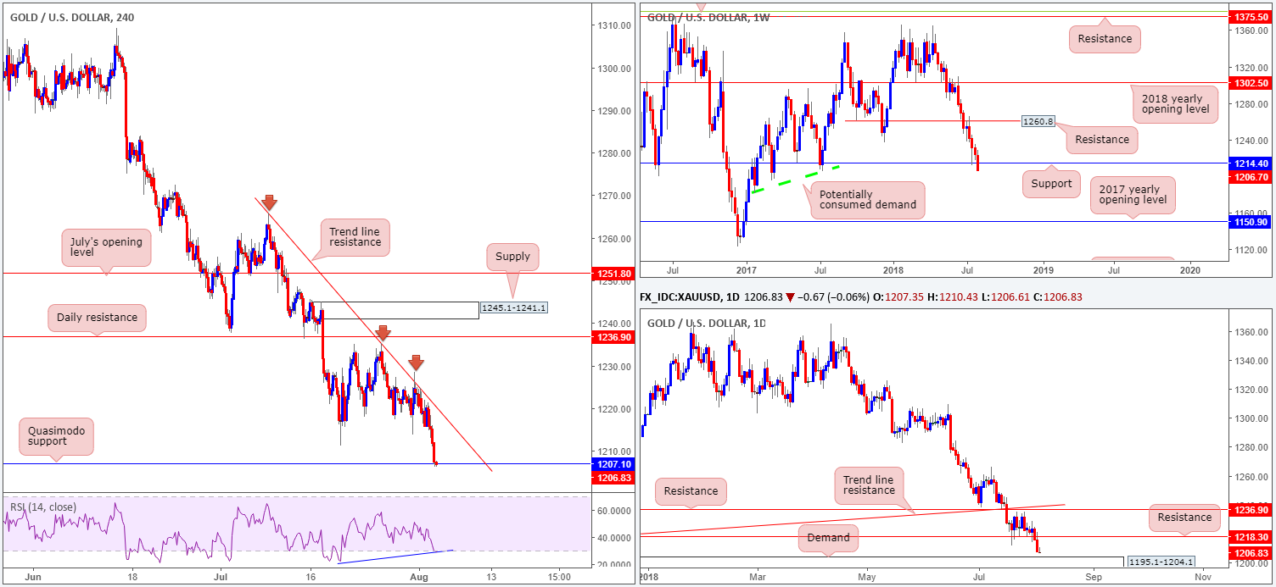1276x587 pixels.
Task: Click the 20.0000 RSI axis value
Action: click(x=613, y=564)
